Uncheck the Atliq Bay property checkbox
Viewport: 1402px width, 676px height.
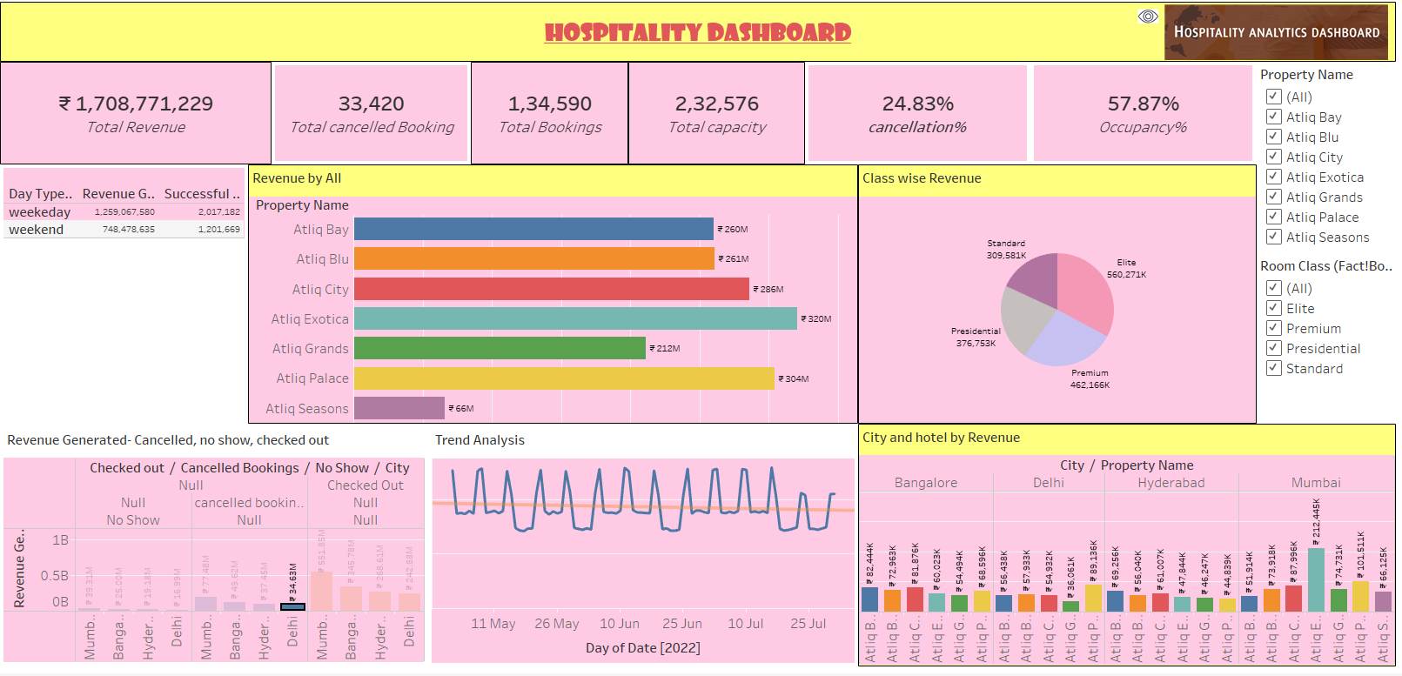point(1274,117)
